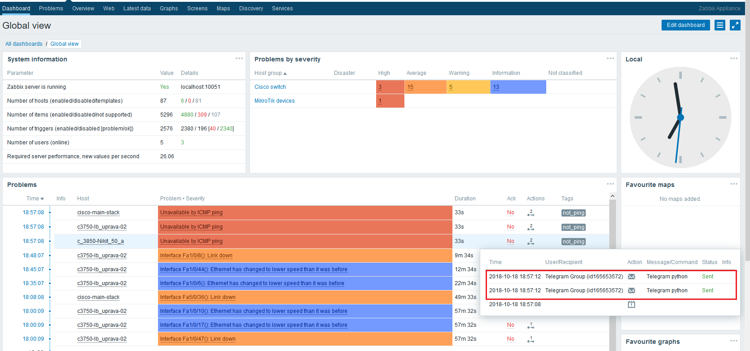Click Problems widget scrollbar up arrow
This screenshot has height=351, width=750.
point(613,196)
